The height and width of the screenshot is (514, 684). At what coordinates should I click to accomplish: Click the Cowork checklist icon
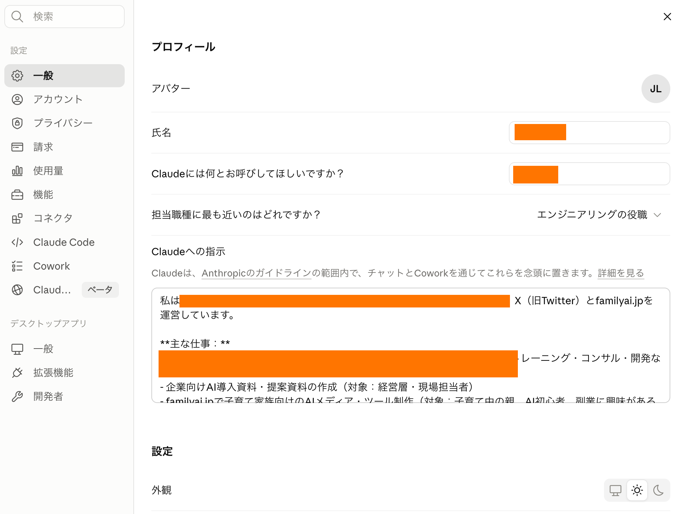click(17, 266)
